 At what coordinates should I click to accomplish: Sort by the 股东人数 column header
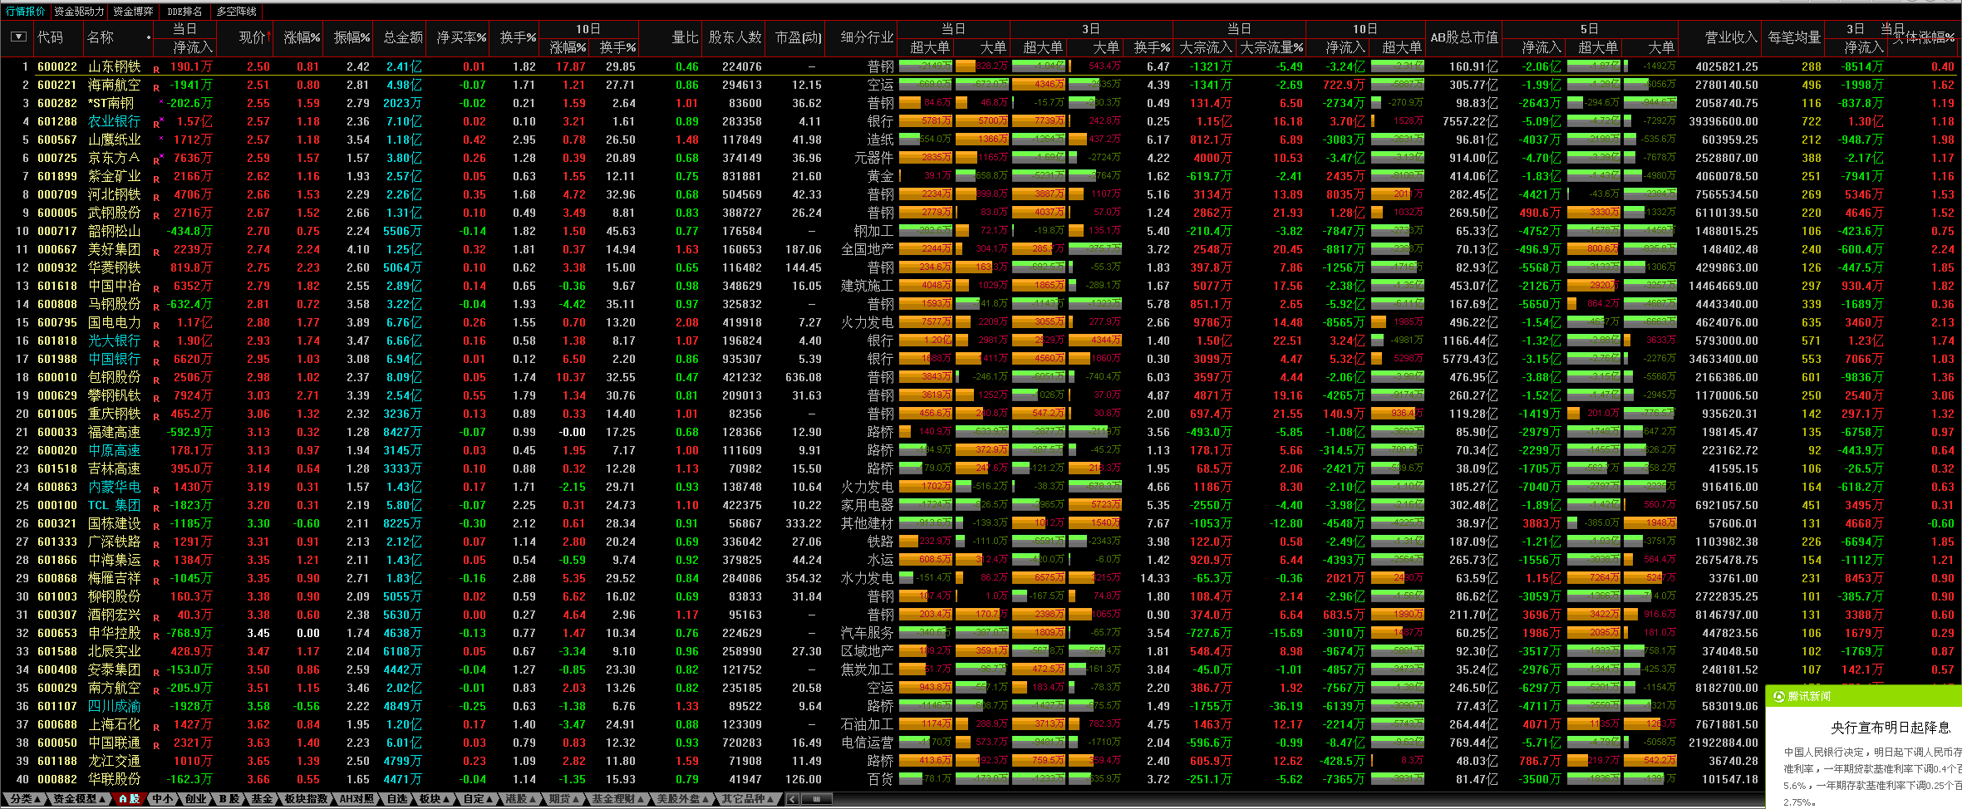735,37
